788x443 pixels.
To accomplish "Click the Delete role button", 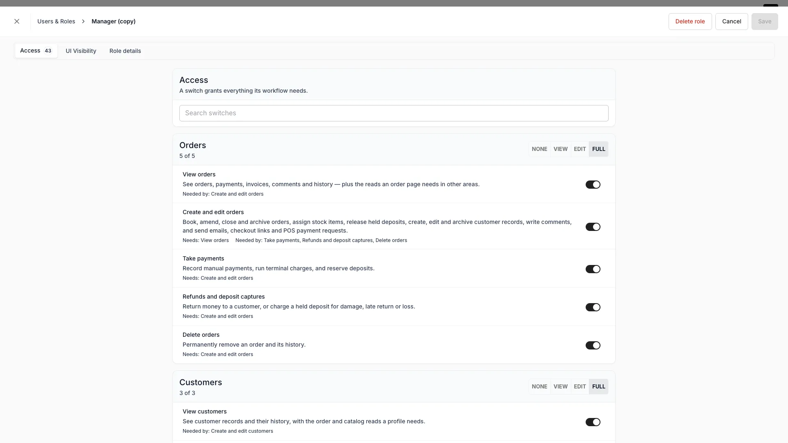I will [690, 21].
